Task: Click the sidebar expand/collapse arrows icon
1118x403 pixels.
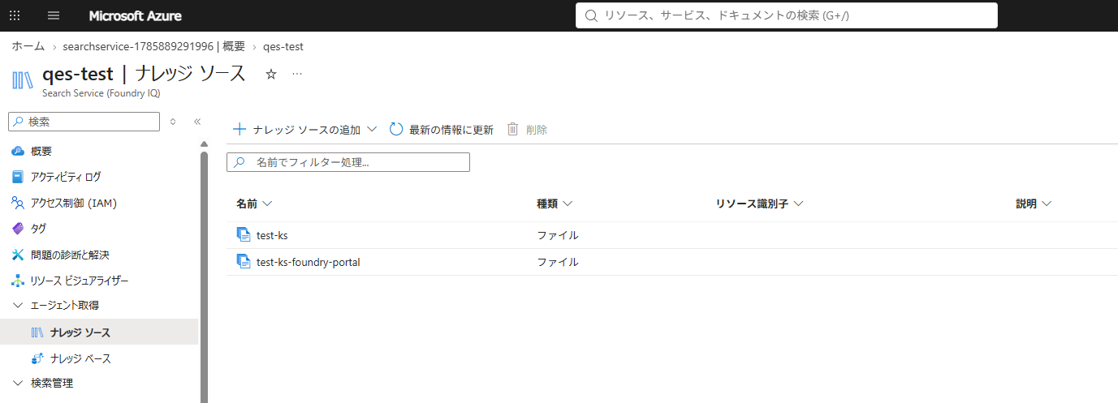Action: tap(172, 122)
